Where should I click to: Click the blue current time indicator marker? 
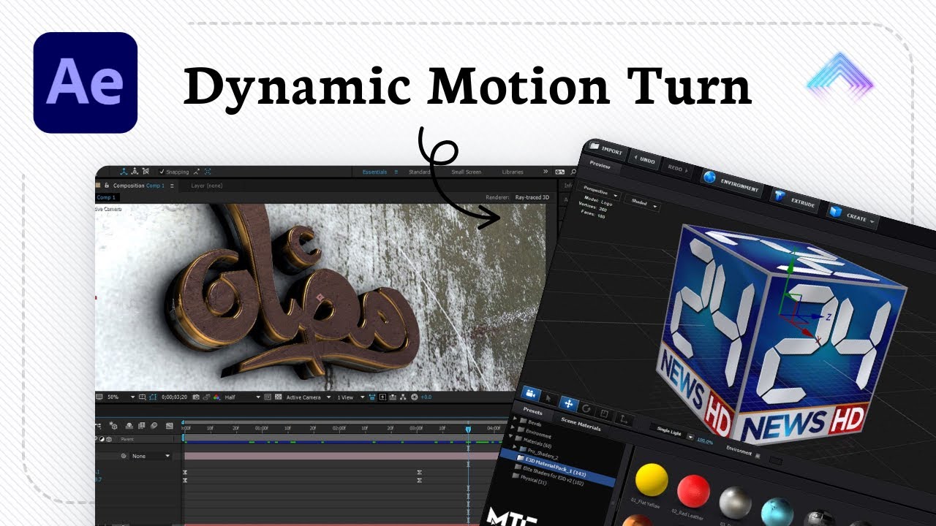pos(468,430)
